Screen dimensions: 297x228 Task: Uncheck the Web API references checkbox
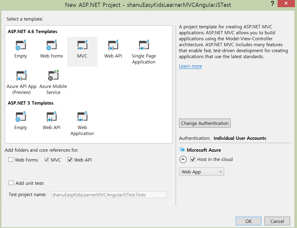[x=70, y=160]
